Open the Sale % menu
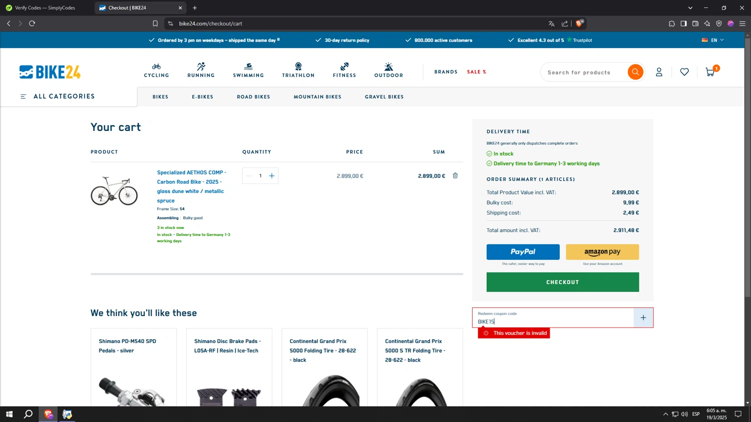Viewport: 751px width, 422px height. [x=477, y=72]
